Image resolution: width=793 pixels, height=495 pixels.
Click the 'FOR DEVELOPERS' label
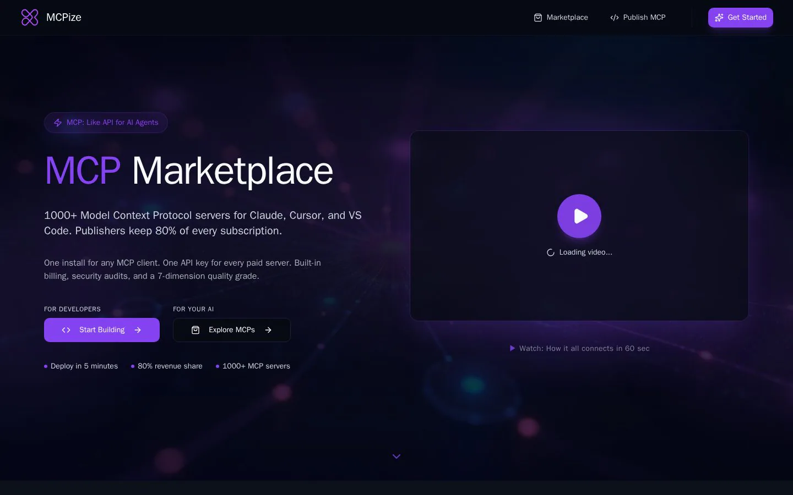pyautogui.click(x=72, y=309)
